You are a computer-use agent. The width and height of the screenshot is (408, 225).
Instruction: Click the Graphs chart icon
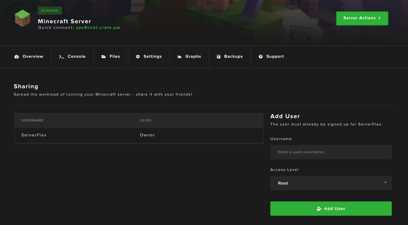pyautogui.click(x=180, y=57)
